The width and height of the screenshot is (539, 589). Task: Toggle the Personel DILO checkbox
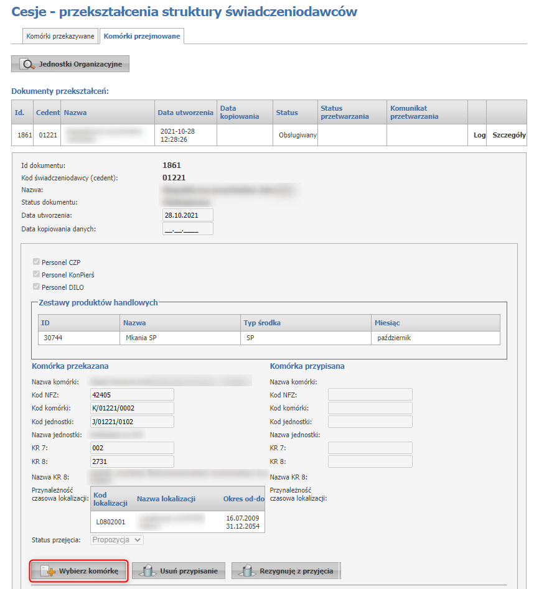pyautogui.click(x=36, y=287)
